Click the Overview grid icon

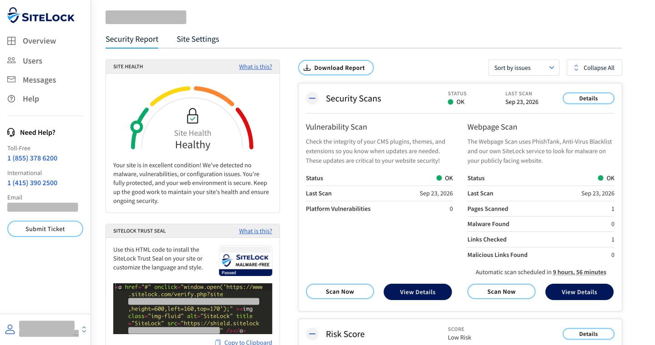pyautogui.click(x=11, y=41)
